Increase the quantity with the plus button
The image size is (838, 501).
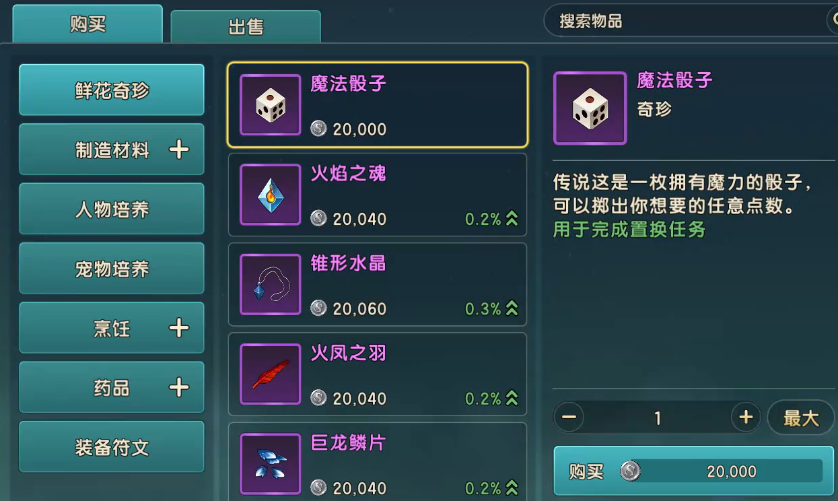746,417
